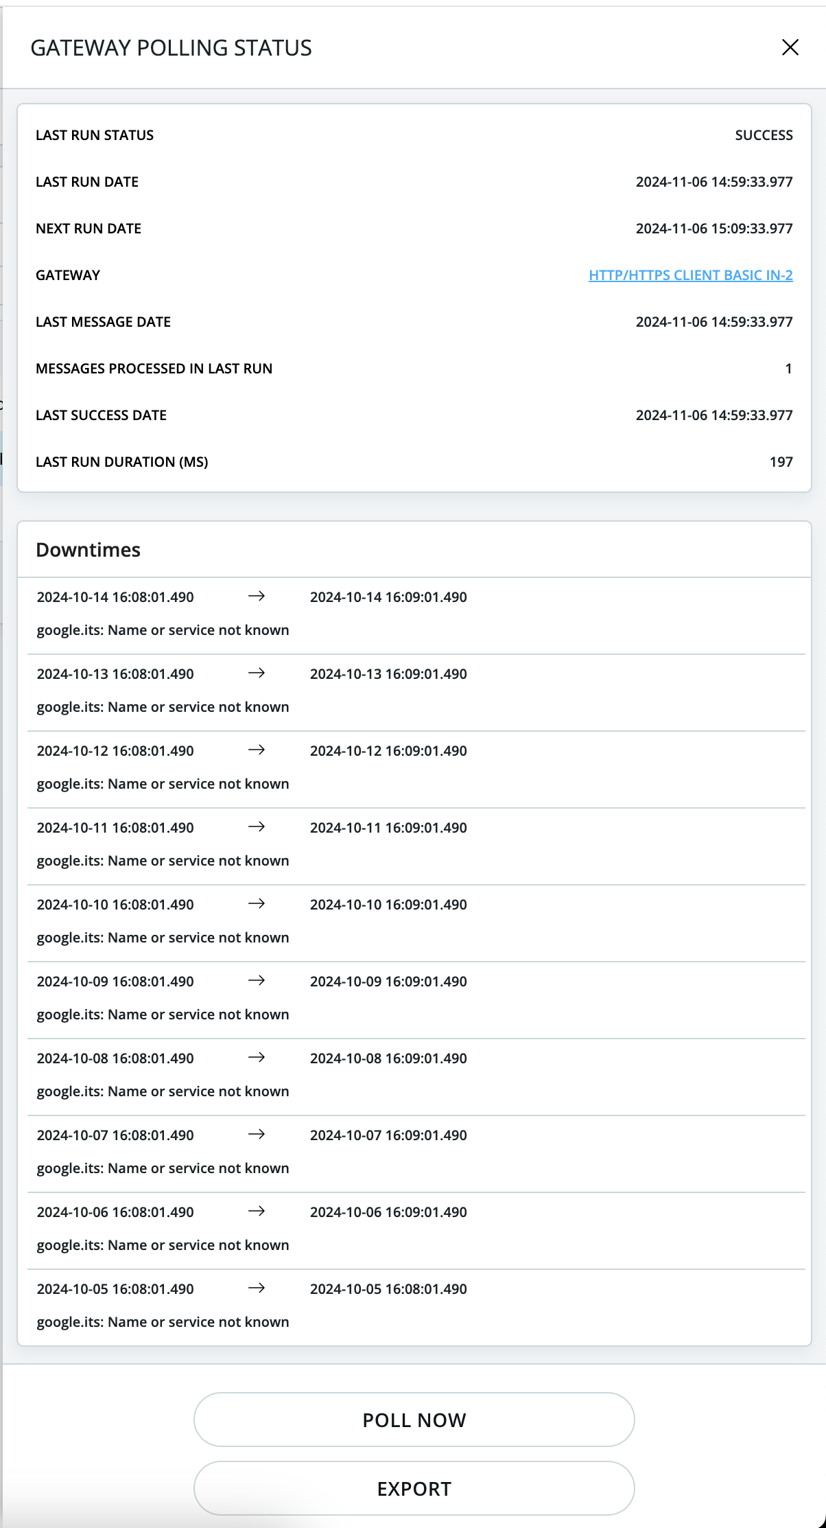Open the HTTP/HTTPS CLIENT BASIC IN-2 gateway link
Viewport: 826px width, 1528px height.
pyautogui.click(x=690, y=275)
